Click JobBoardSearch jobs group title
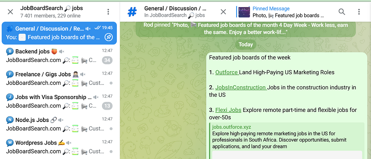Viewport: 371px width, 159px height. pyautogui.click(x=52, y=8)
